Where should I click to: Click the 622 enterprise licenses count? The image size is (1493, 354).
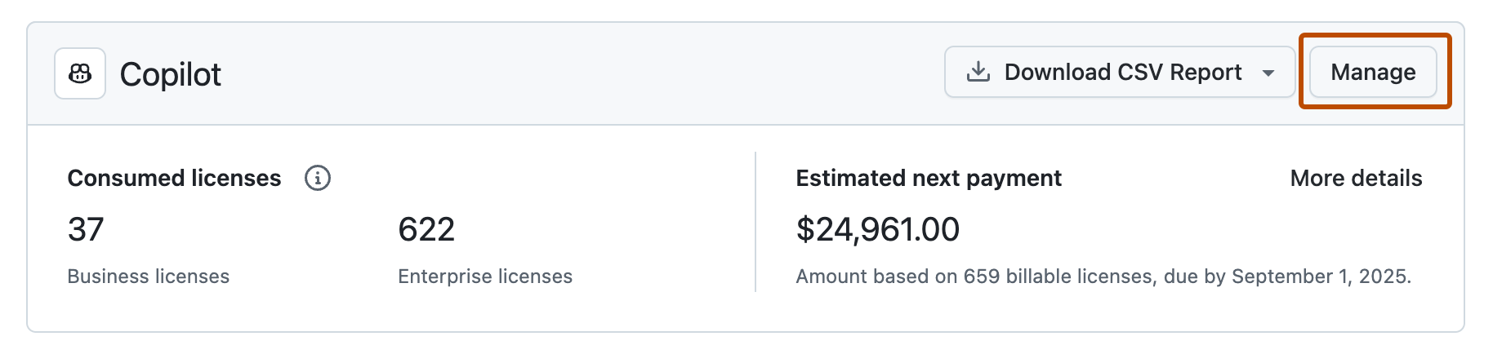[426, 229]
